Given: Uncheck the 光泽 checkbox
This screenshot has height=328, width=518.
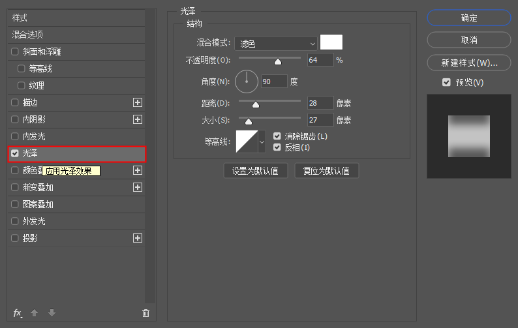Looking at the screenshot, I should point(15,153).
